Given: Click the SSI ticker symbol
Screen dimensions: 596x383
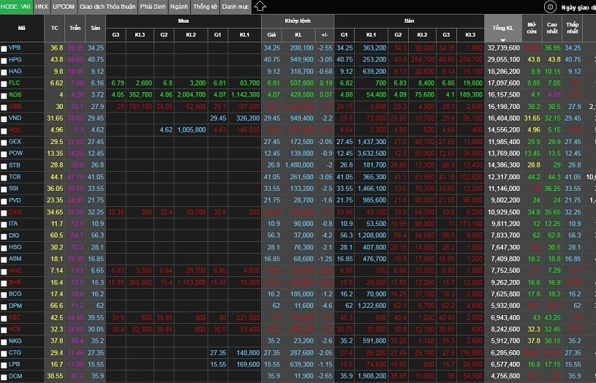Looking at the screenshot, I should coord(15,189).
